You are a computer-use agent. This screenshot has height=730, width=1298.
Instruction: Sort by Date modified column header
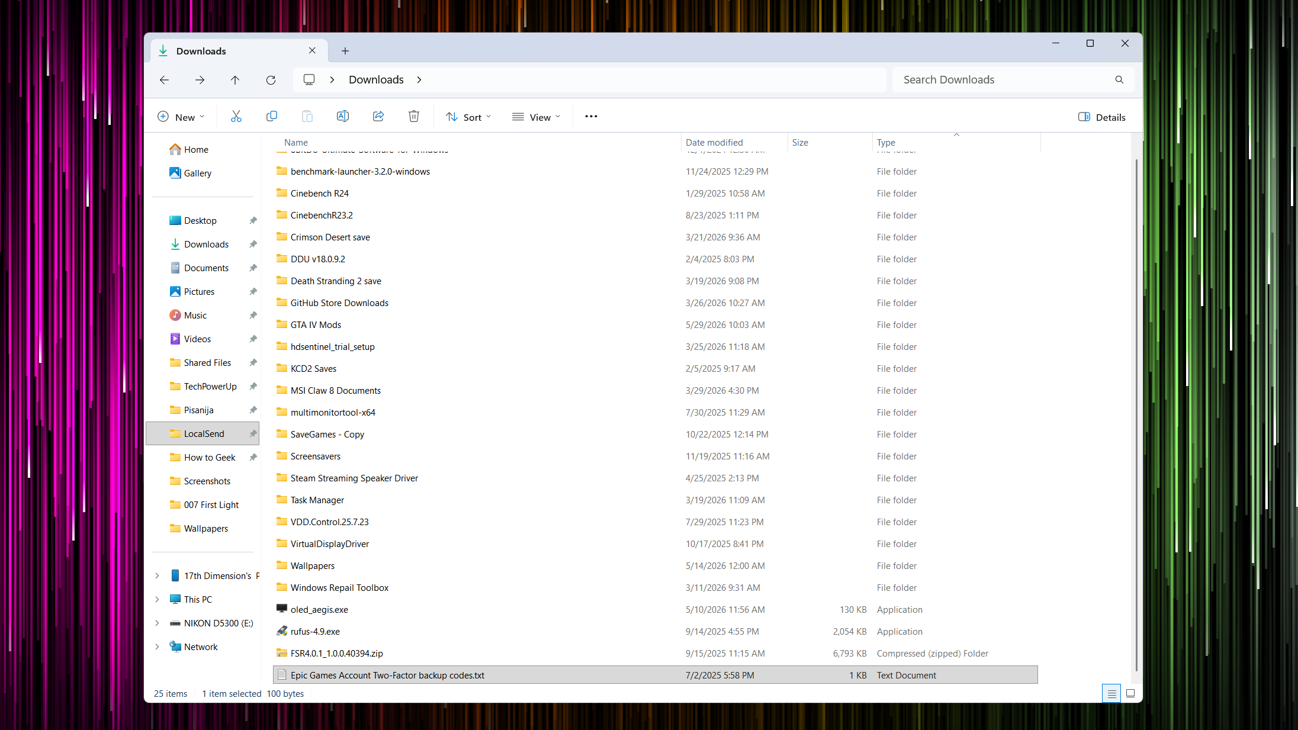(x=734, y=143)
